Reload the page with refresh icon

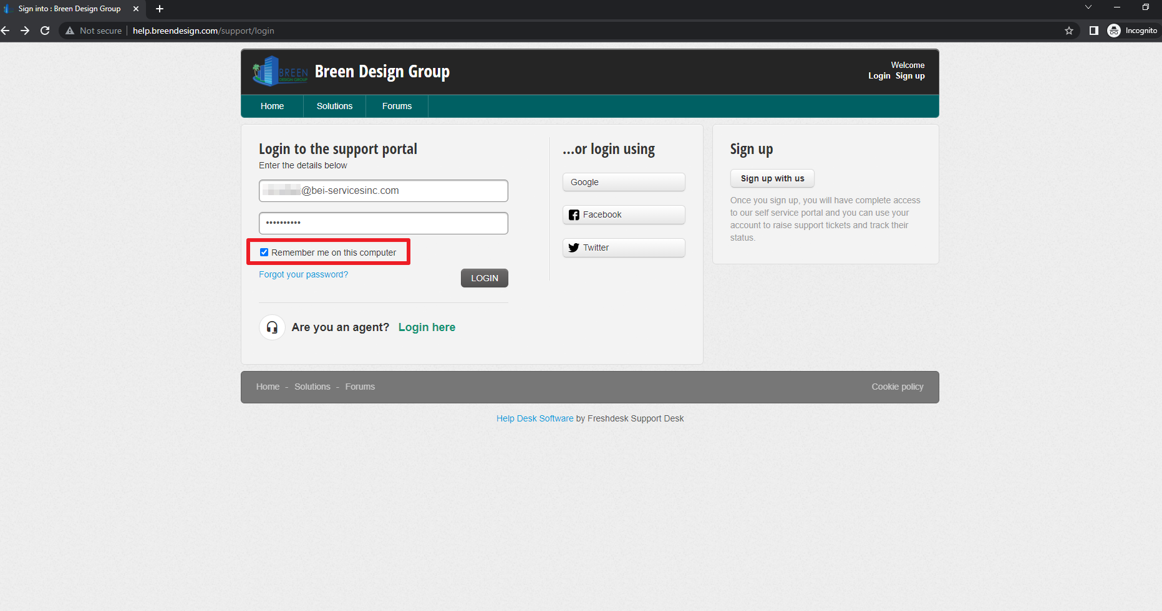45,31
